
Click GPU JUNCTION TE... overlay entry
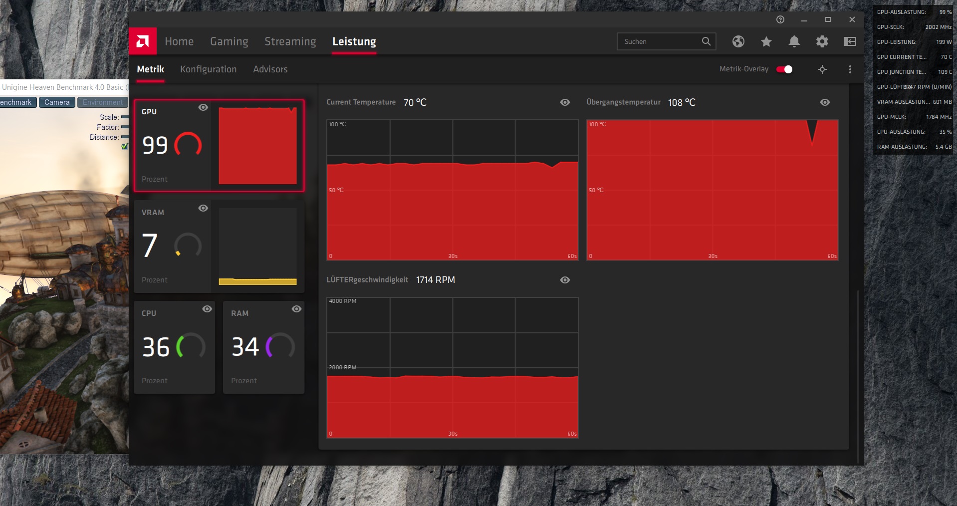coord(914,72)
